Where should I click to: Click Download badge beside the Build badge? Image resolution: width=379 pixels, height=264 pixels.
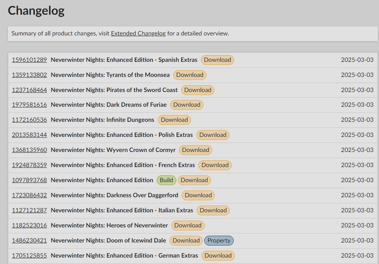(194, 180)
